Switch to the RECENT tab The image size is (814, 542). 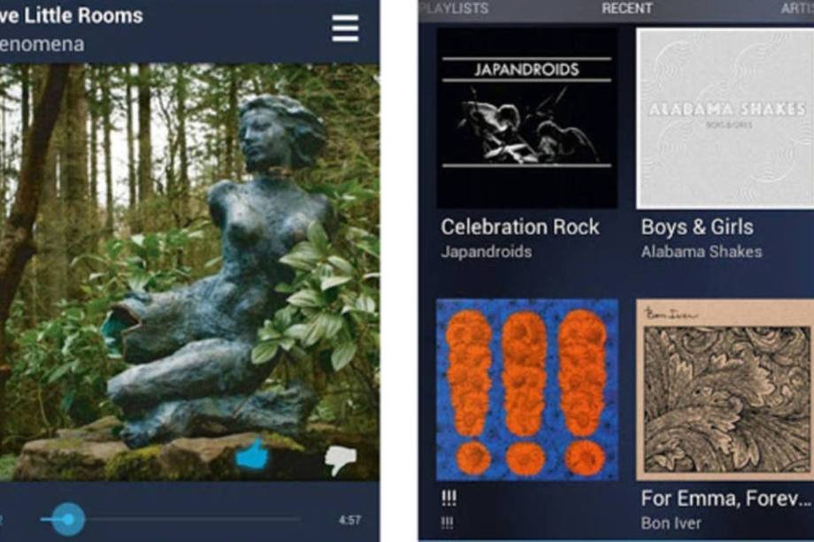point(626,8)
